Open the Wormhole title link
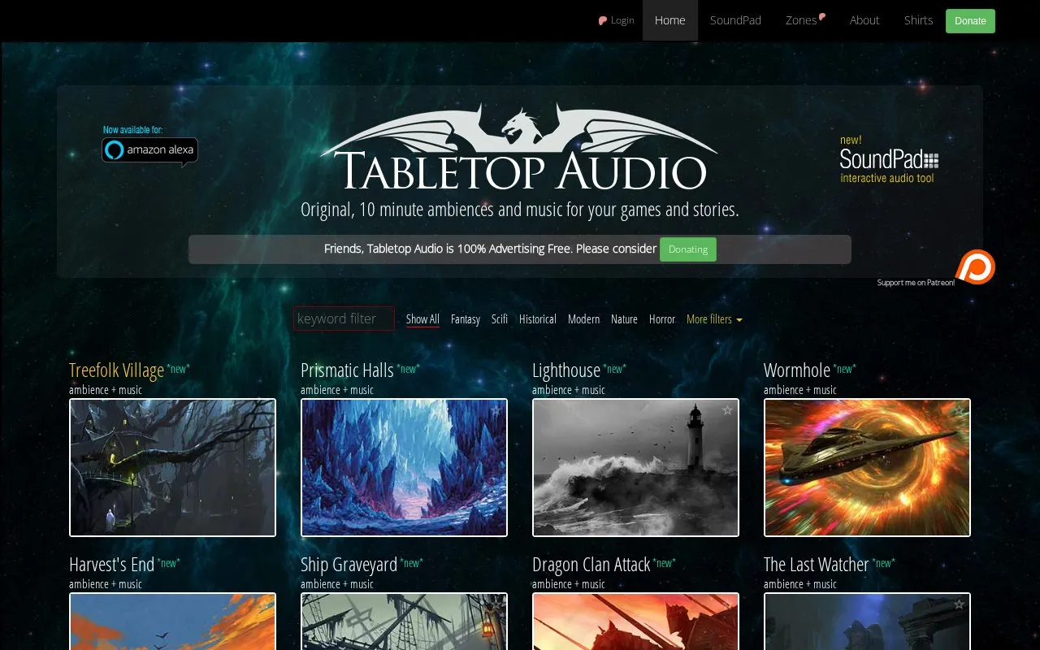The width and height of the screenshot is (1040, 650). point(797,370)
